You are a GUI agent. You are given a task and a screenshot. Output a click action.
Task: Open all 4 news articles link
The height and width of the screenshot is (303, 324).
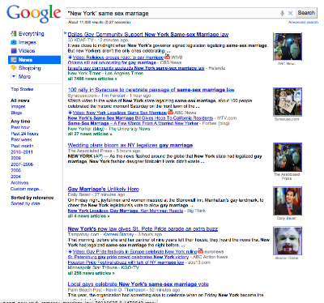point(88,216)
